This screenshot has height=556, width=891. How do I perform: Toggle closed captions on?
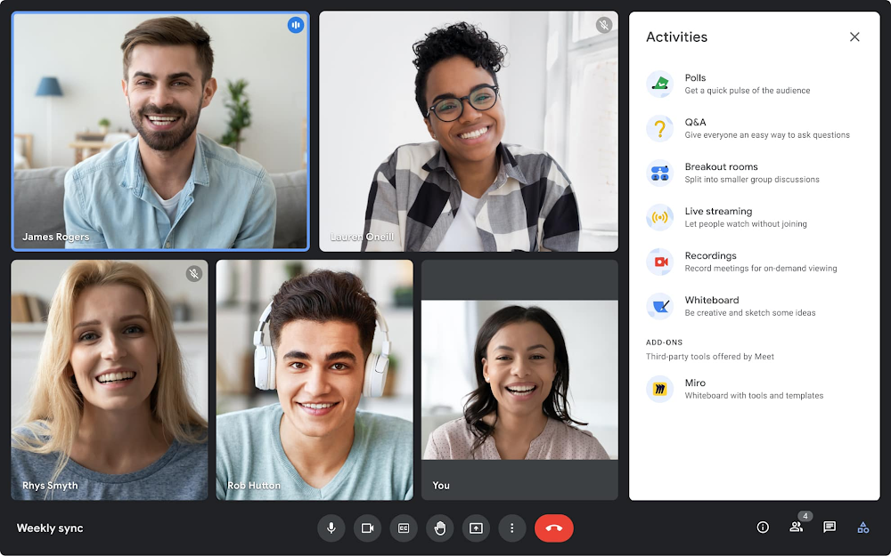click(x=404, y=528)
